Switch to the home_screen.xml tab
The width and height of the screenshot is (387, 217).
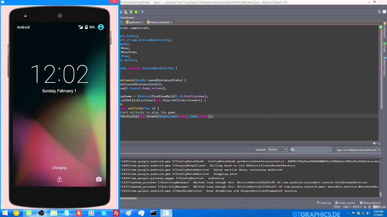click(160, 22)
